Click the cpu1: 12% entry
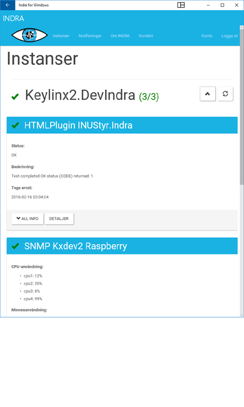This screenshot has width=244, height=407. [33, 276]
